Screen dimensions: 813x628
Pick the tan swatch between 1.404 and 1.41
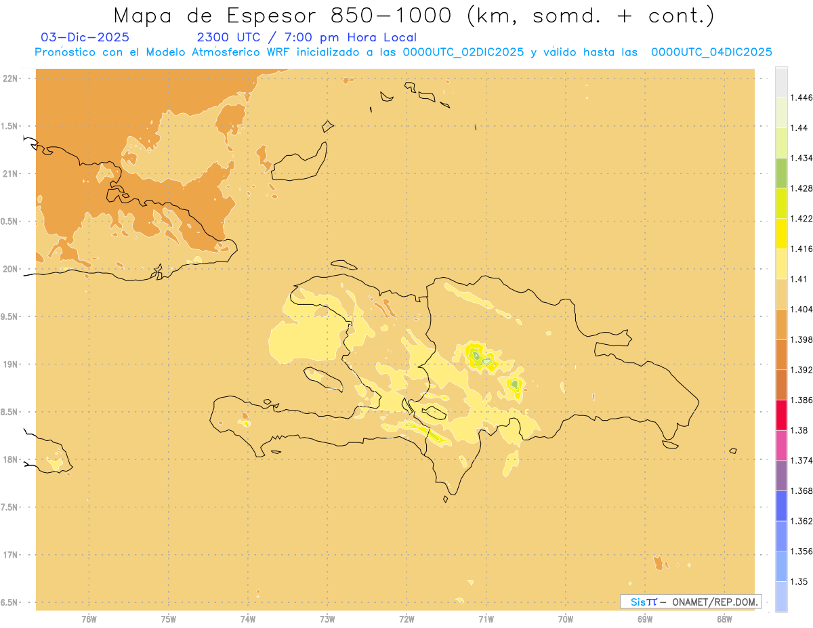[781, 294]
